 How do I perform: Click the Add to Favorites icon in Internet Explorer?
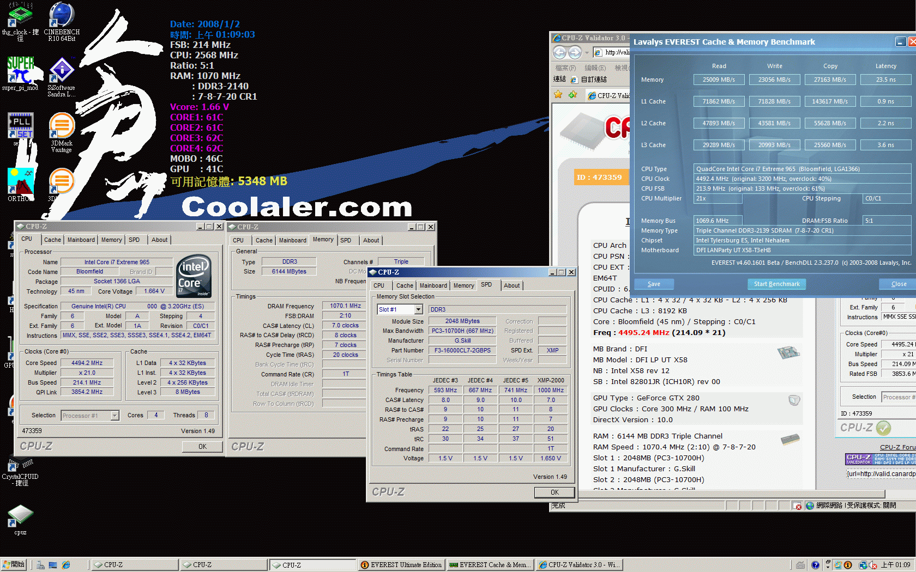point(572,95)
